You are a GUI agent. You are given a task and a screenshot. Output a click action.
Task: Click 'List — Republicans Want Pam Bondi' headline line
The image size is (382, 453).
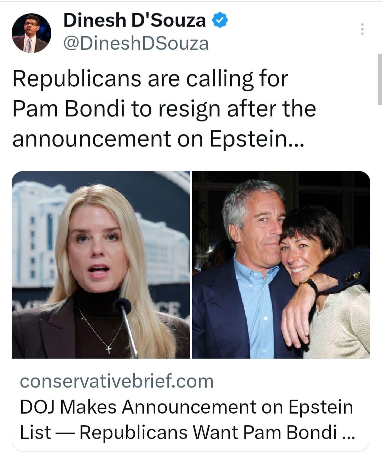point(179,432)
